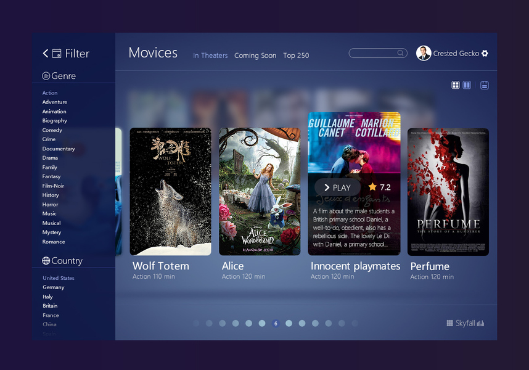Select Britain country filter
The height and width of the screenshot is (370, 529).
pyautogui.click(x=50, y=306)
